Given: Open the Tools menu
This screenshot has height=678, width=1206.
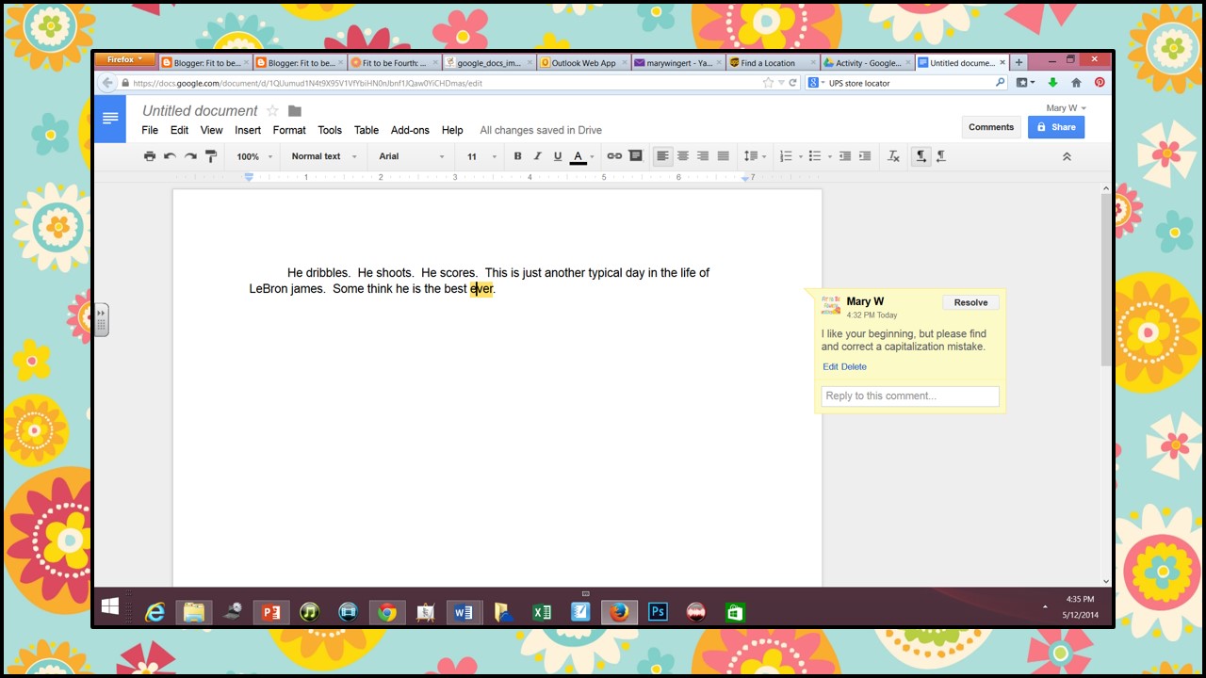Looking at the screenshot, I should click(x=330, y=130).
